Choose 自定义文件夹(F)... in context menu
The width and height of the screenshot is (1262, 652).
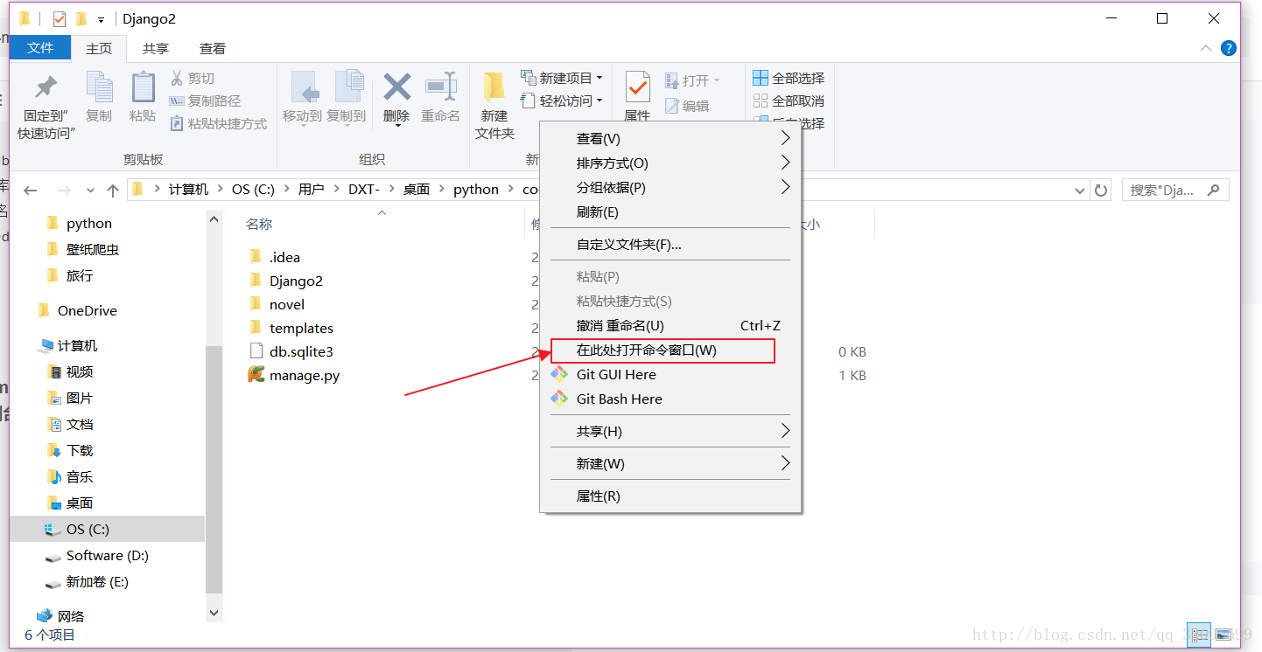[x=670, y=244]
